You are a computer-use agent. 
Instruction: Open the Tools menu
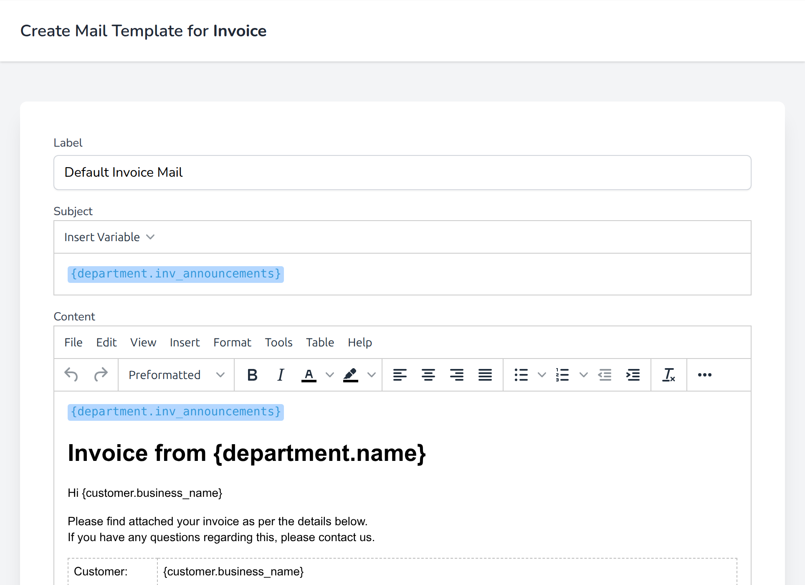[x=278, y=342]
